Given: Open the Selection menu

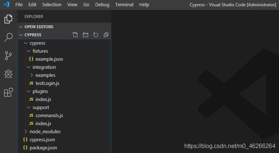Looking at the screenshot, I should pos(52,5).
